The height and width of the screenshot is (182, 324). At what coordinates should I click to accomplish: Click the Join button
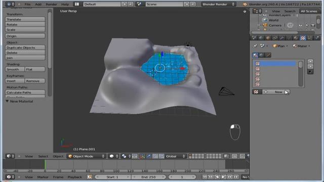[x=25, y=58]
